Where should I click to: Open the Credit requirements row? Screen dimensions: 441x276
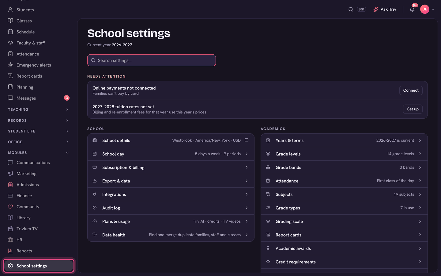coord(344,262)
